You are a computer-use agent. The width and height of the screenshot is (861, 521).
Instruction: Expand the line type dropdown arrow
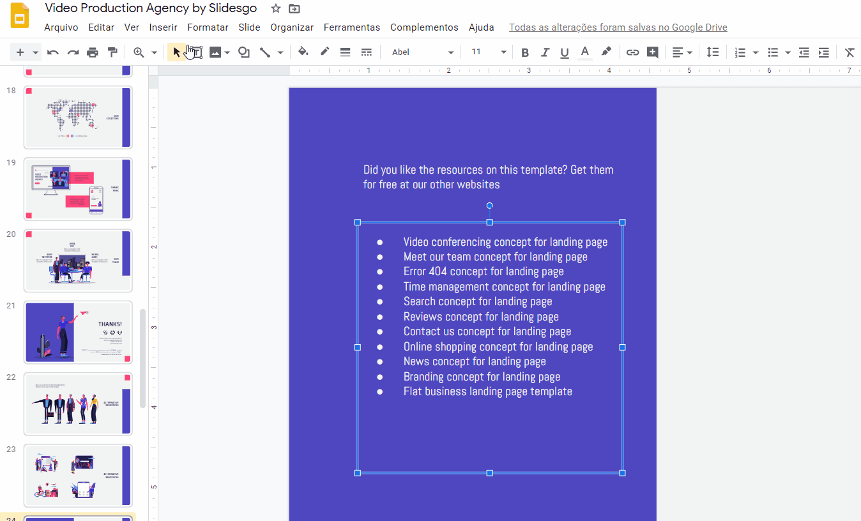[x=280, y=52]
